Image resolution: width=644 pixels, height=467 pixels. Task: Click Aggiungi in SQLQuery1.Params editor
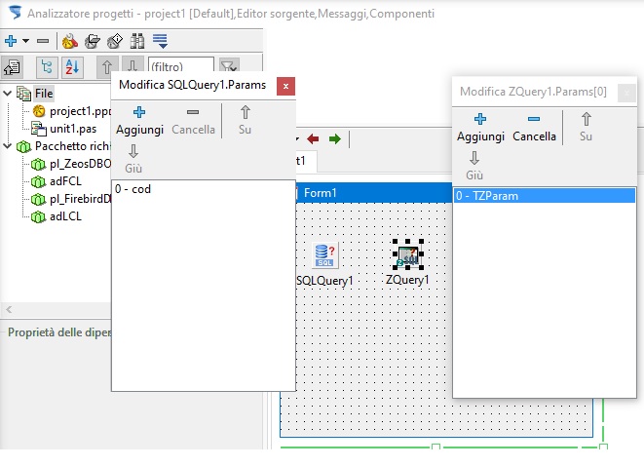[139, 121]
